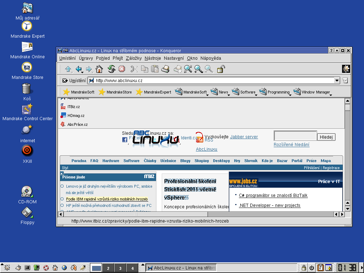Click the KDE gear animation icon
Screen dimensions: 364x273
(346, 69)
